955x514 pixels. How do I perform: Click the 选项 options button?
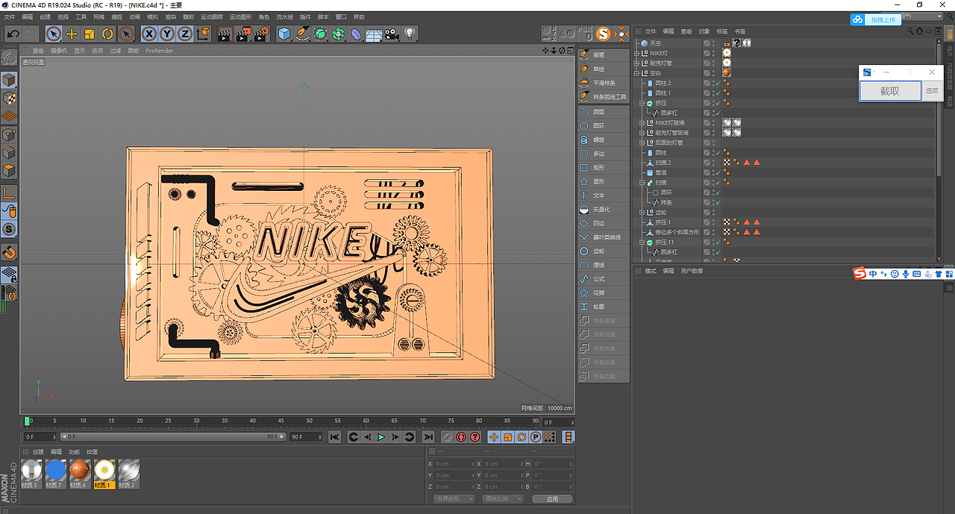point(932,91)
